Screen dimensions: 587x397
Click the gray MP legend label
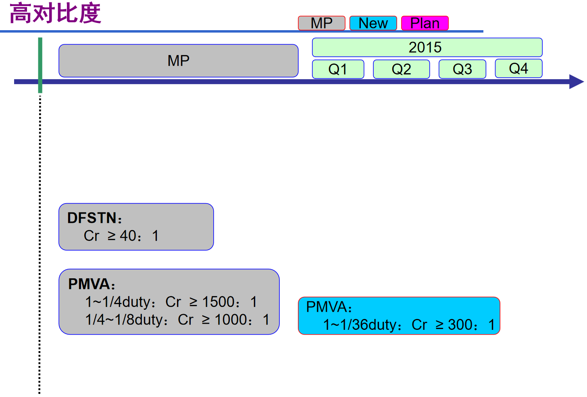321,23
